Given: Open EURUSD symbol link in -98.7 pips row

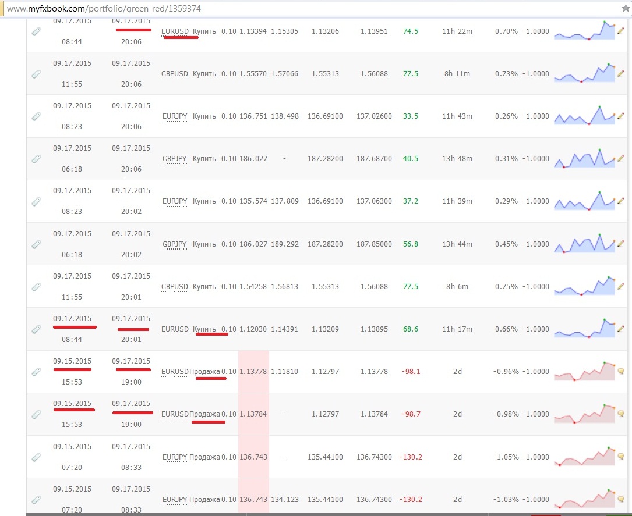Looking at the screenshot, I should click(x=175, y=414).
